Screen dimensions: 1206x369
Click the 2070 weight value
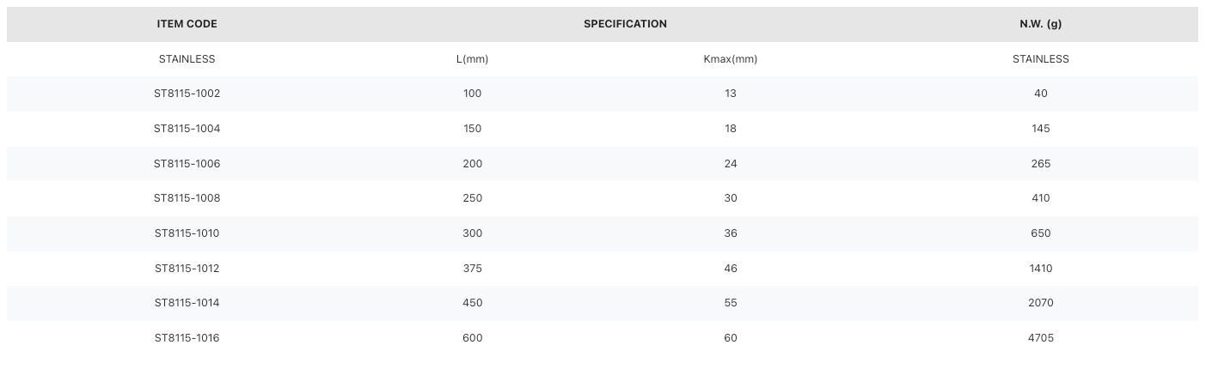(x=1040, y=303)
